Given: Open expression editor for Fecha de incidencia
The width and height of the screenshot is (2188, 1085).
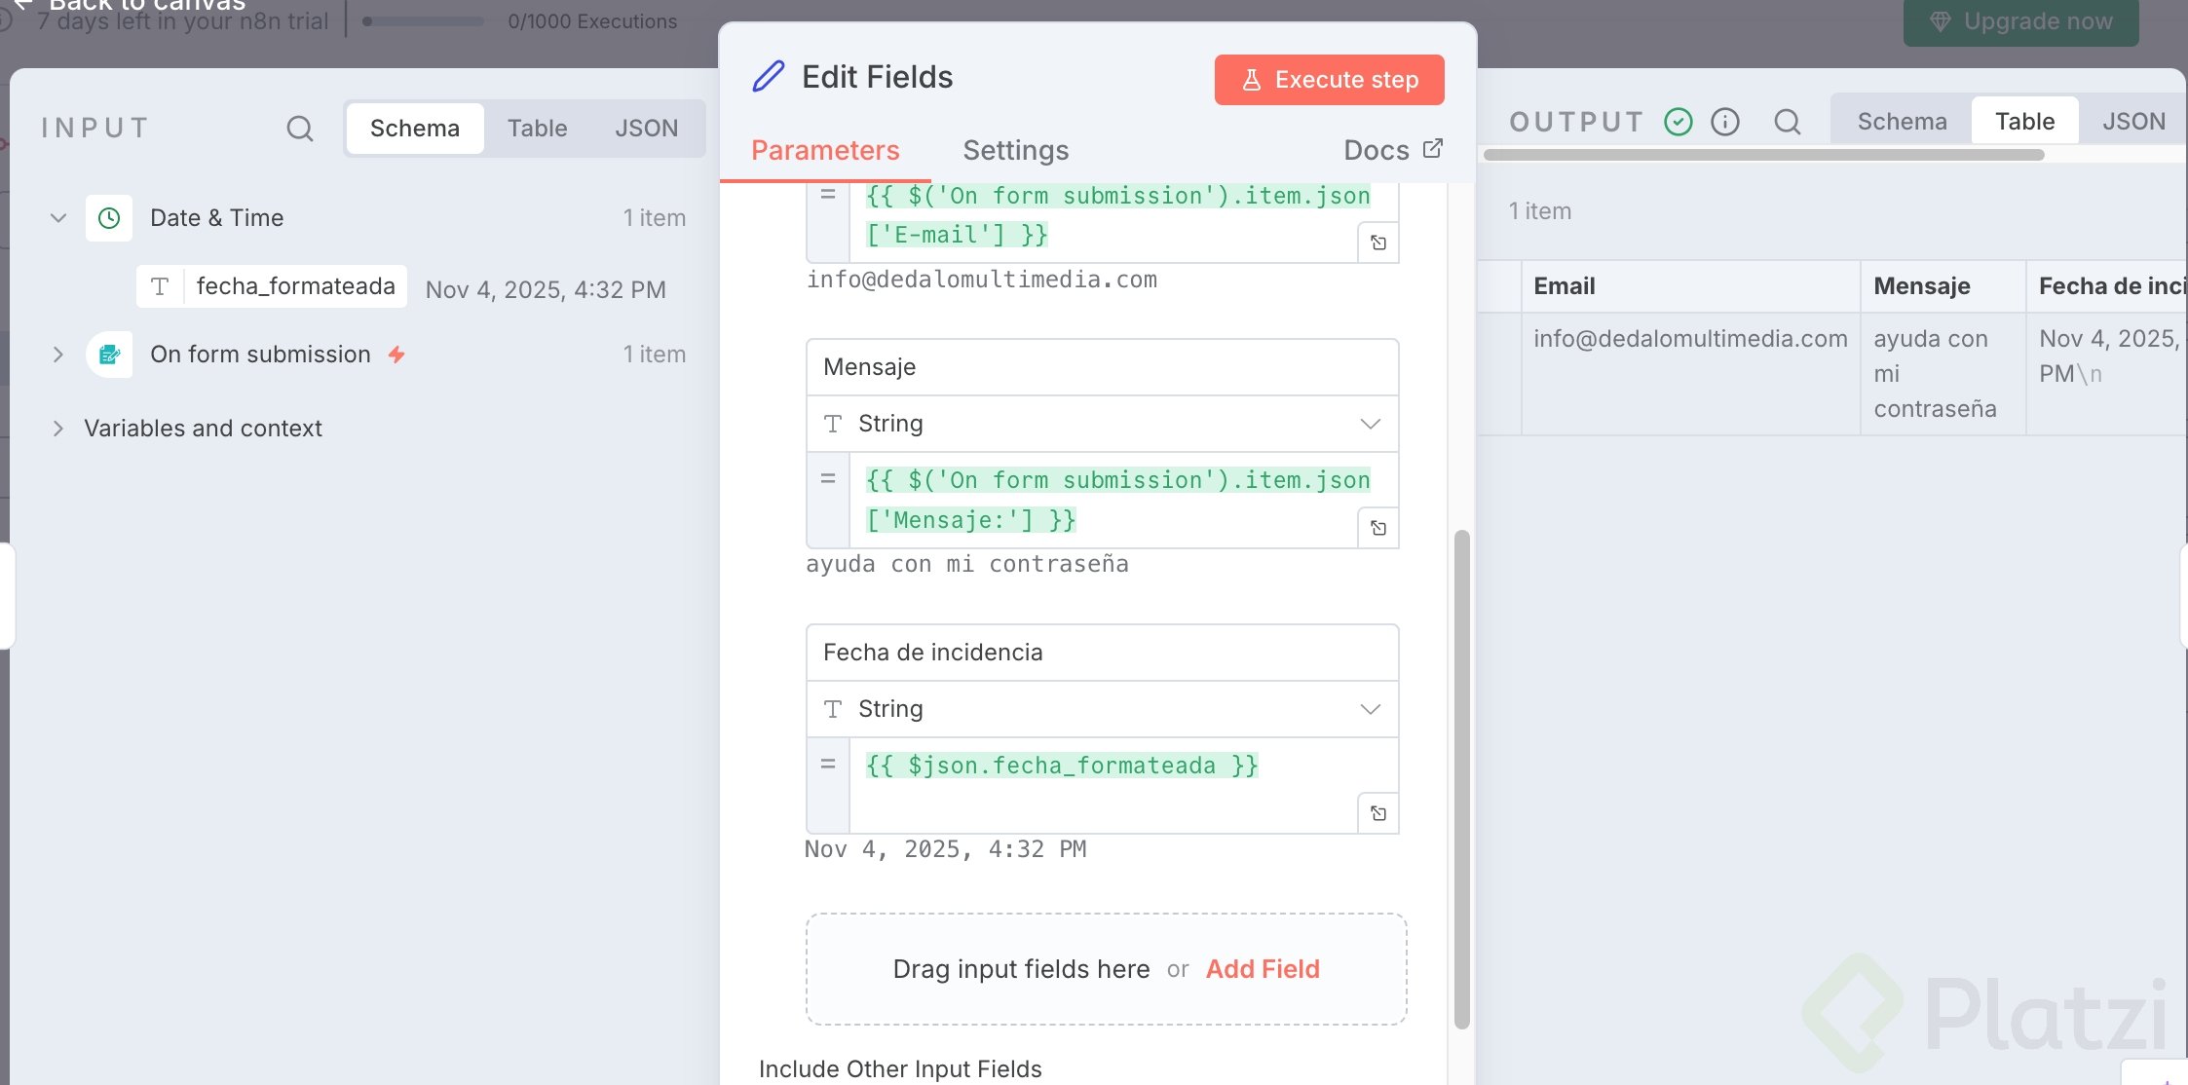Looking at the screenshot, I should click(1377, 813).
